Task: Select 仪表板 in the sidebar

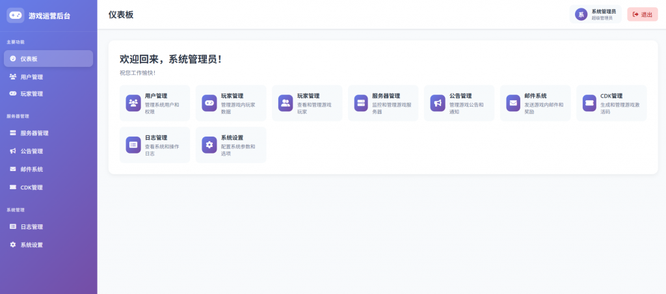Action: 48,59
